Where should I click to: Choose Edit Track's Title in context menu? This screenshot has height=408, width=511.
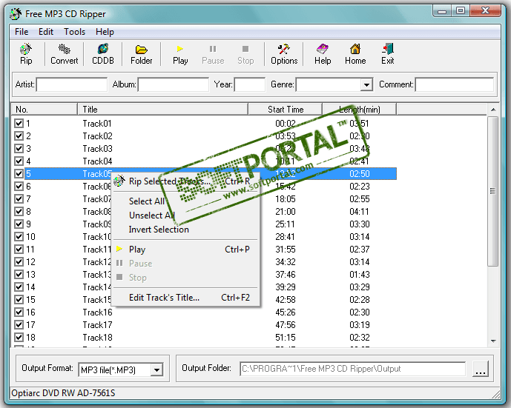click(x=185, y=298)
